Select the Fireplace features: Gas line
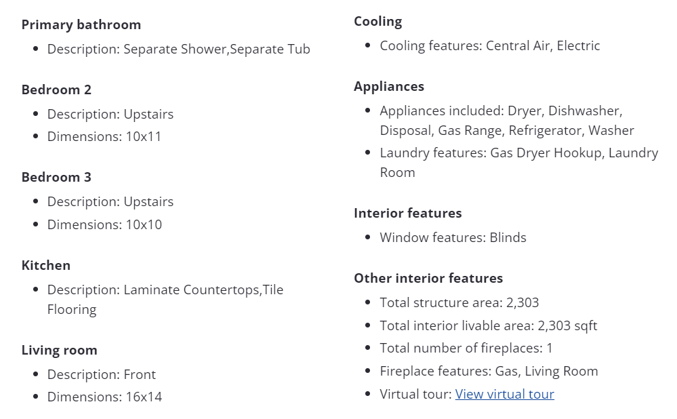This screenshot has width=677, height=419. coord(489,371)
